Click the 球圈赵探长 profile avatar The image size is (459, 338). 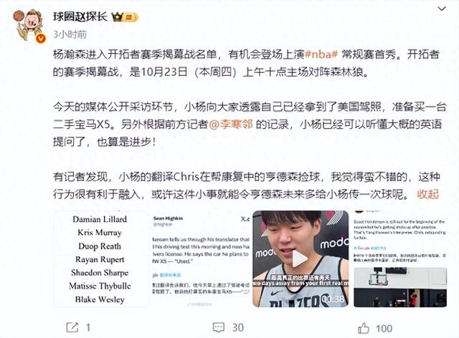tap(29, 26)
